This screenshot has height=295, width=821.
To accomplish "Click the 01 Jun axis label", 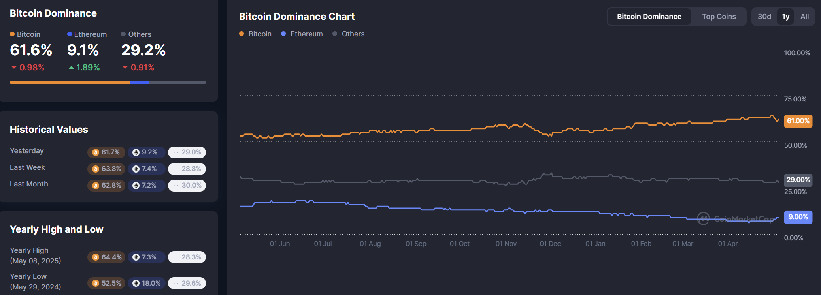I will (280, 244).
